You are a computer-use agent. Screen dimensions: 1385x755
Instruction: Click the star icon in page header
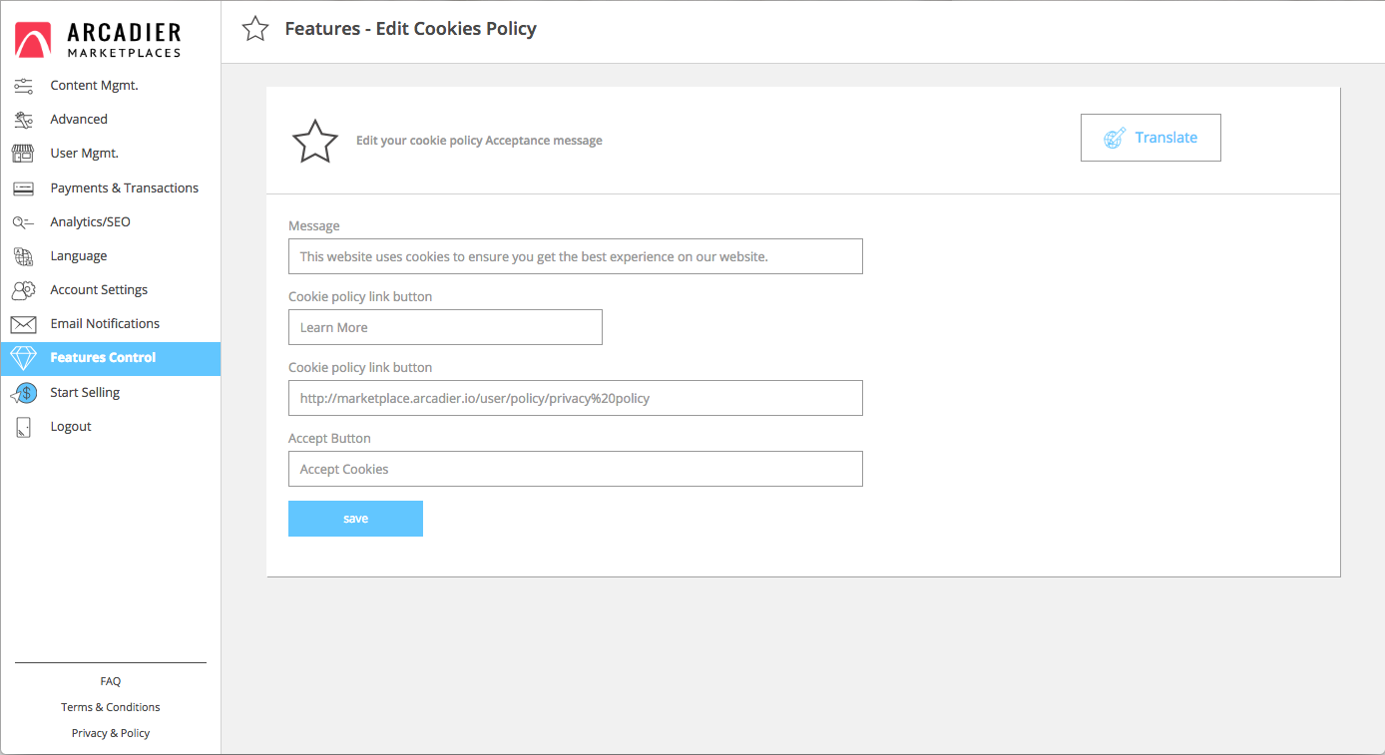(x=255, y=29)
